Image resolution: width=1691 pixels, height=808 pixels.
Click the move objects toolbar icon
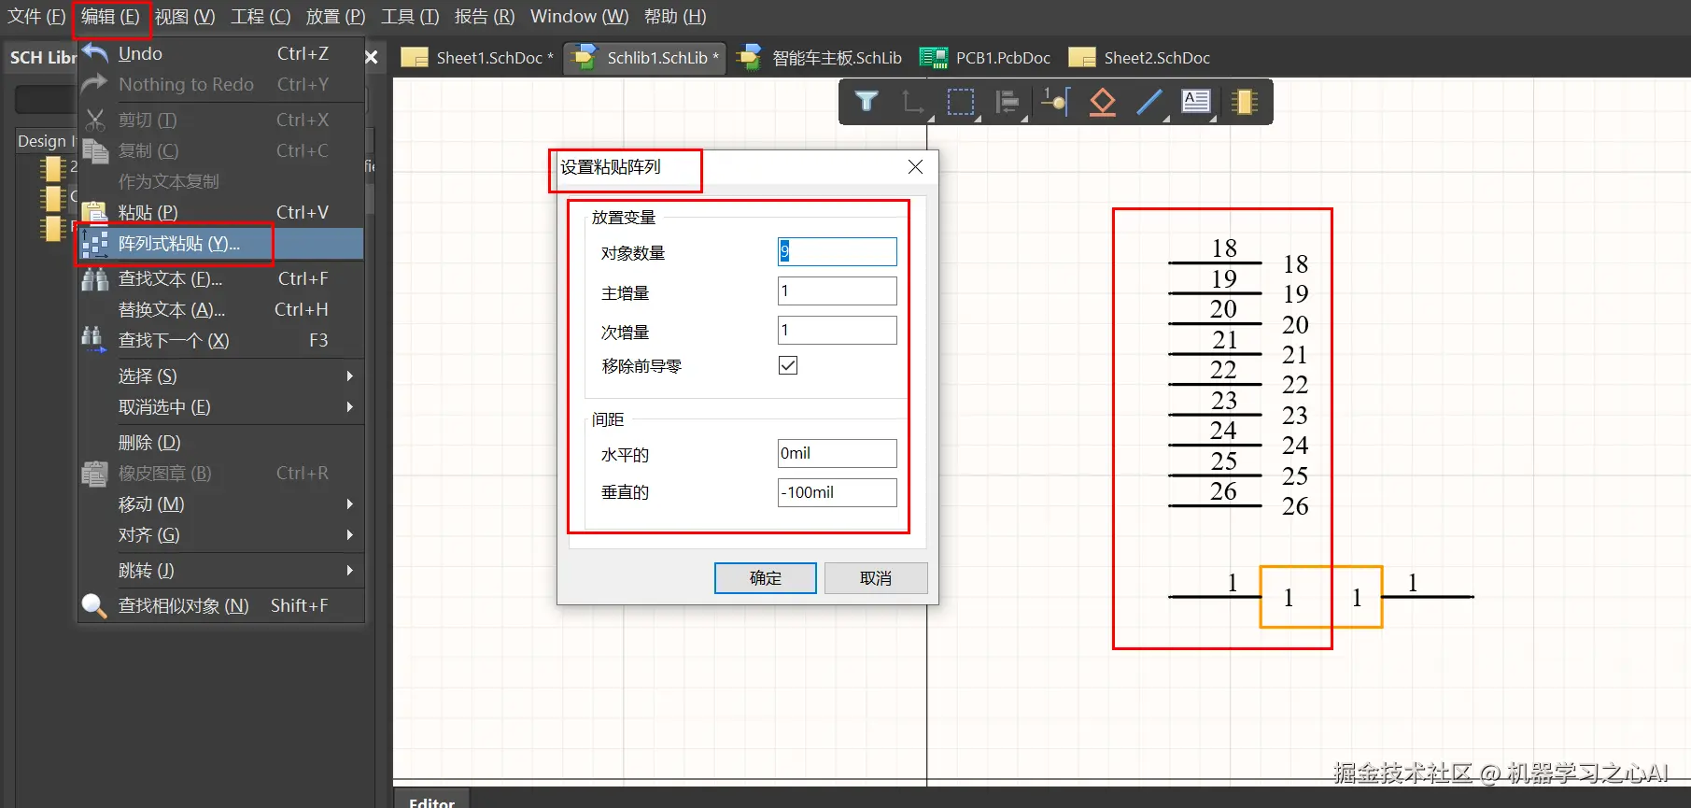click(x=912, y=101)
